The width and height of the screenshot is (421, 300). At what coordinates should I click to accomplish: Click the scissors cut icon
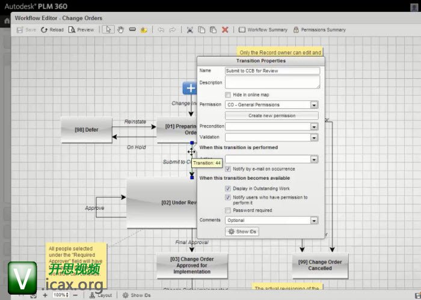point(189,29)
